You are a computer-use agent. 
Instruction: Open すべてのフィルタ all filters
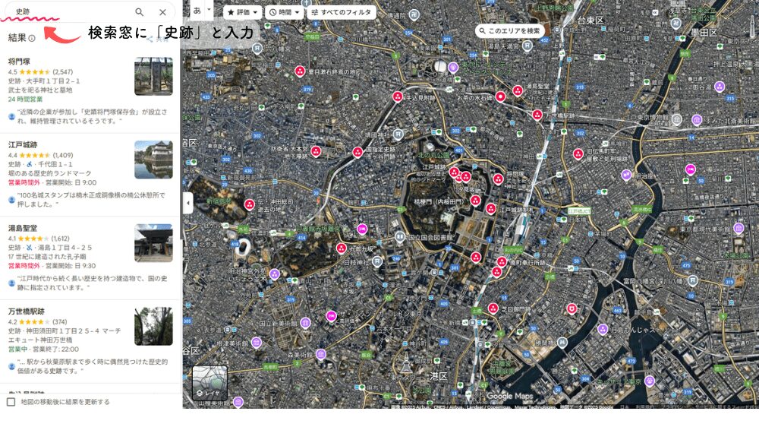[x=342, y=12]
